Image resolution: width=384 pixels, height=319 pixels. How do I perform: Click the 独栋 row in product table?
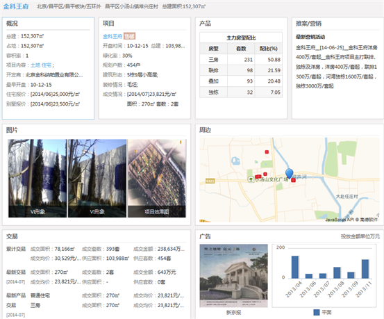(241, 92)
